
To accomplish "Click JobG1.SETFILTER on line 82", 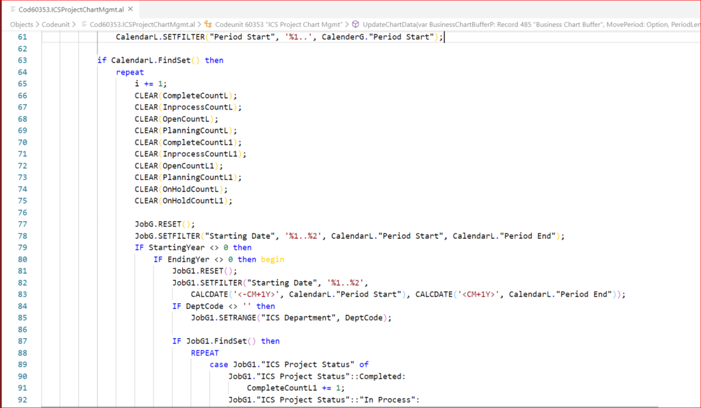I will [207, 283].
